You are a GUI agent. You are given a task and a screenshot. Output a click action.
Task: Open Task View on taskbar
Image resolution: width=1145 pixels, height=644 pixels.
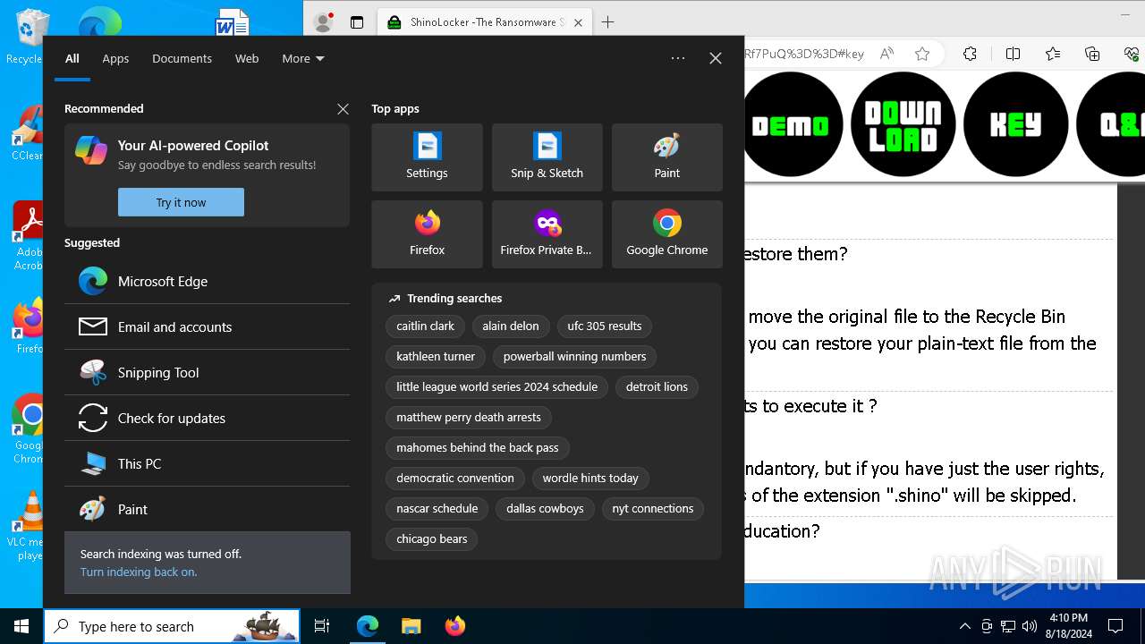pos(322,626)
